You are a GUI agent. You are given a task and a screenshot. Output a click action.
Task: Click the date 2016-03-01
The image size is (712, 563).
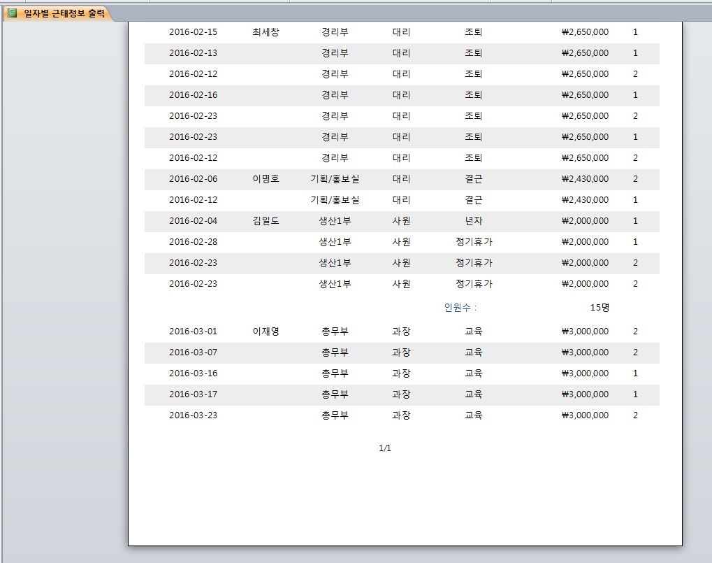pyautogui.click(x=193, y=331)
